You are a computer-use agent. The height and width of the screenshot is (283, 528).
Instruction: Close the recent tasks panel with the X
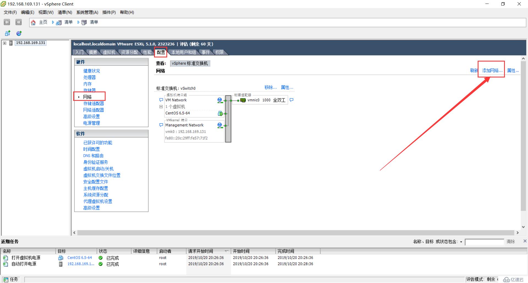coord(525,241)
